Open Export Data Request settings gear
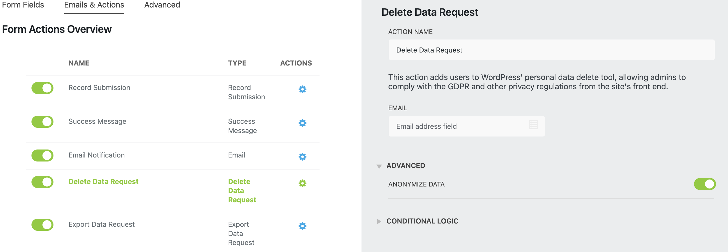Screen dimensions: 728x252 (x=302, y=226)
